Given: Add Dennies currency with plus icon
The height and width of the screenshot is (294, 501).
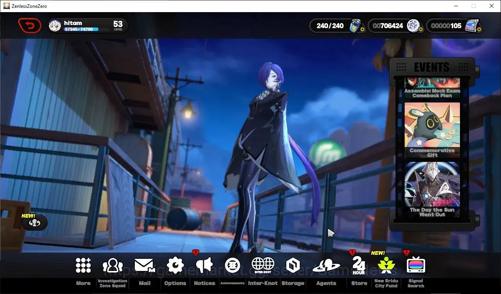Looking at the screenshot, I should click(x=420, y=29).
